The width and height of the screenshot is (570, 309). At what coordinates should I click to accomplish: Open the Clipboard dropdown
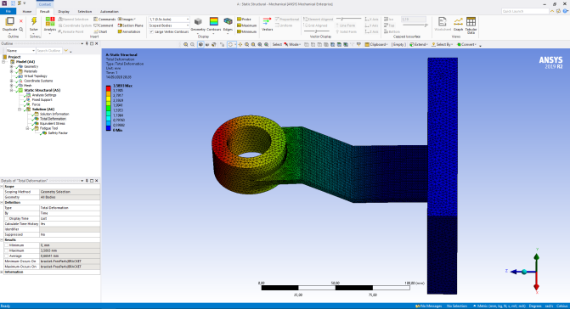coord(376,45)
